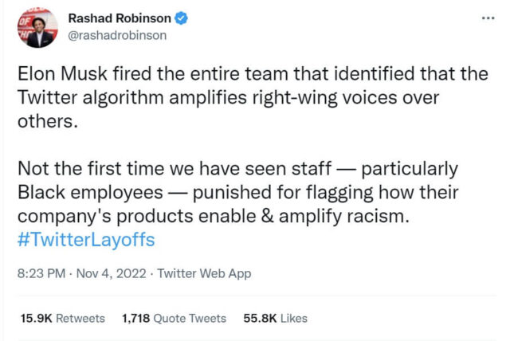
Task: Open the three-dot more options menu
Action: click(x=488, y=17)
